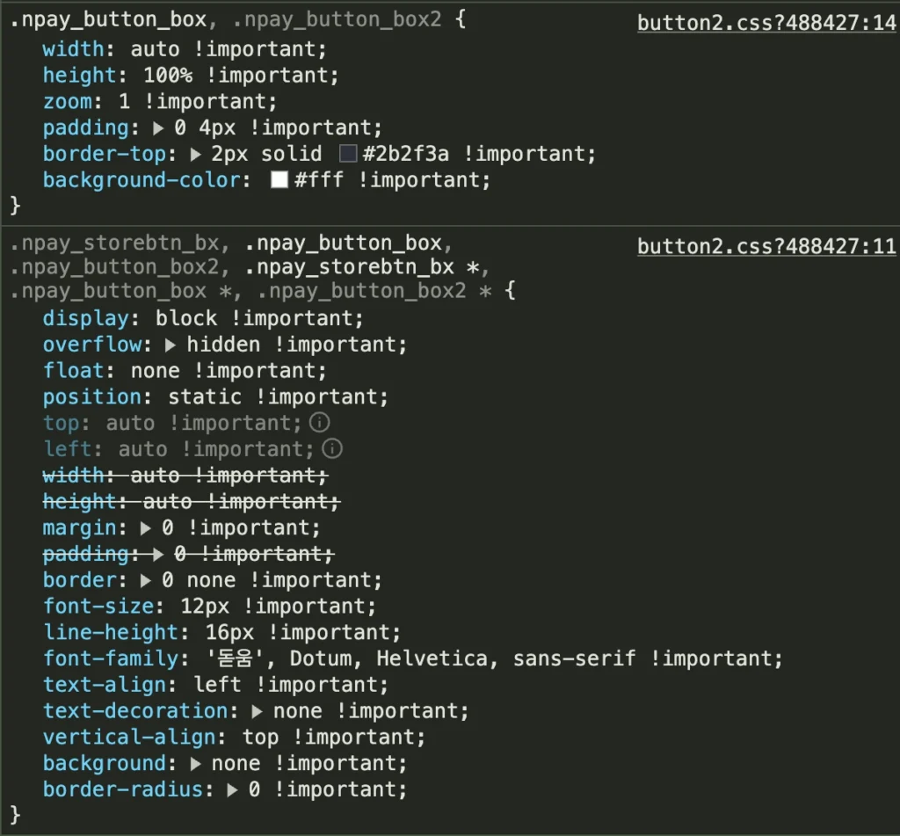Viewport: 900px width, 836px height.
Task: Open the #fff background color swatch
Action: point(279,179)
